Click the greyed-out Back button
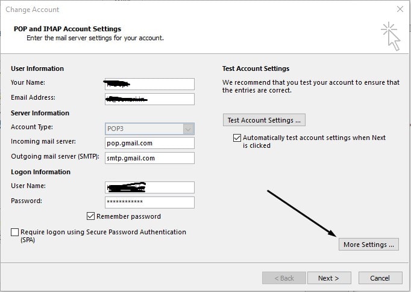This screenshot has height=292, width=411. [x=282, y=278]
